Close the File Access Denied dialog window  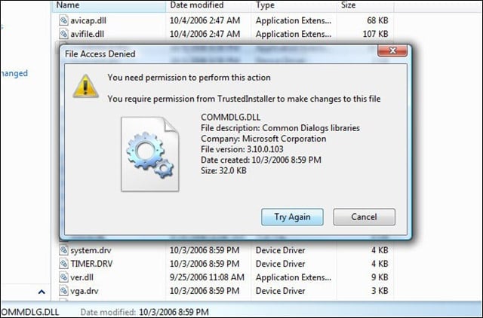click(x=392, y=50)
